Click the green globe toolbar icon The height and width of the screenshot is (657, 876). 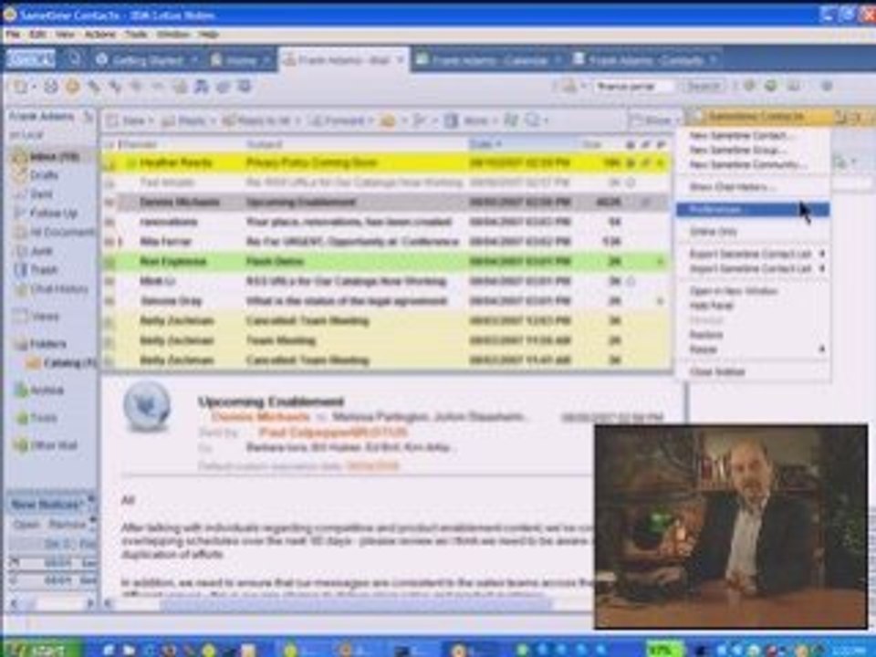(771, 86)
